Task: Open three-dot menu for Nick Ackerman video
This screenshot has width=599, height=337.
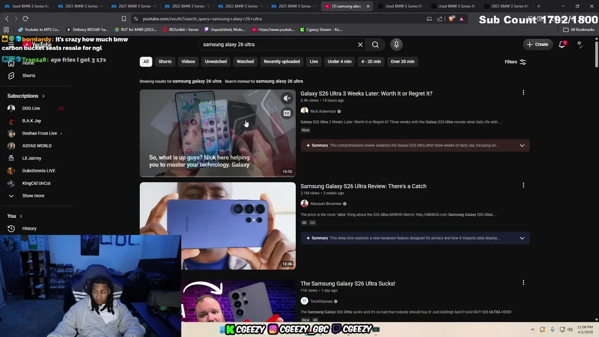Action: [x=523, y=93]
